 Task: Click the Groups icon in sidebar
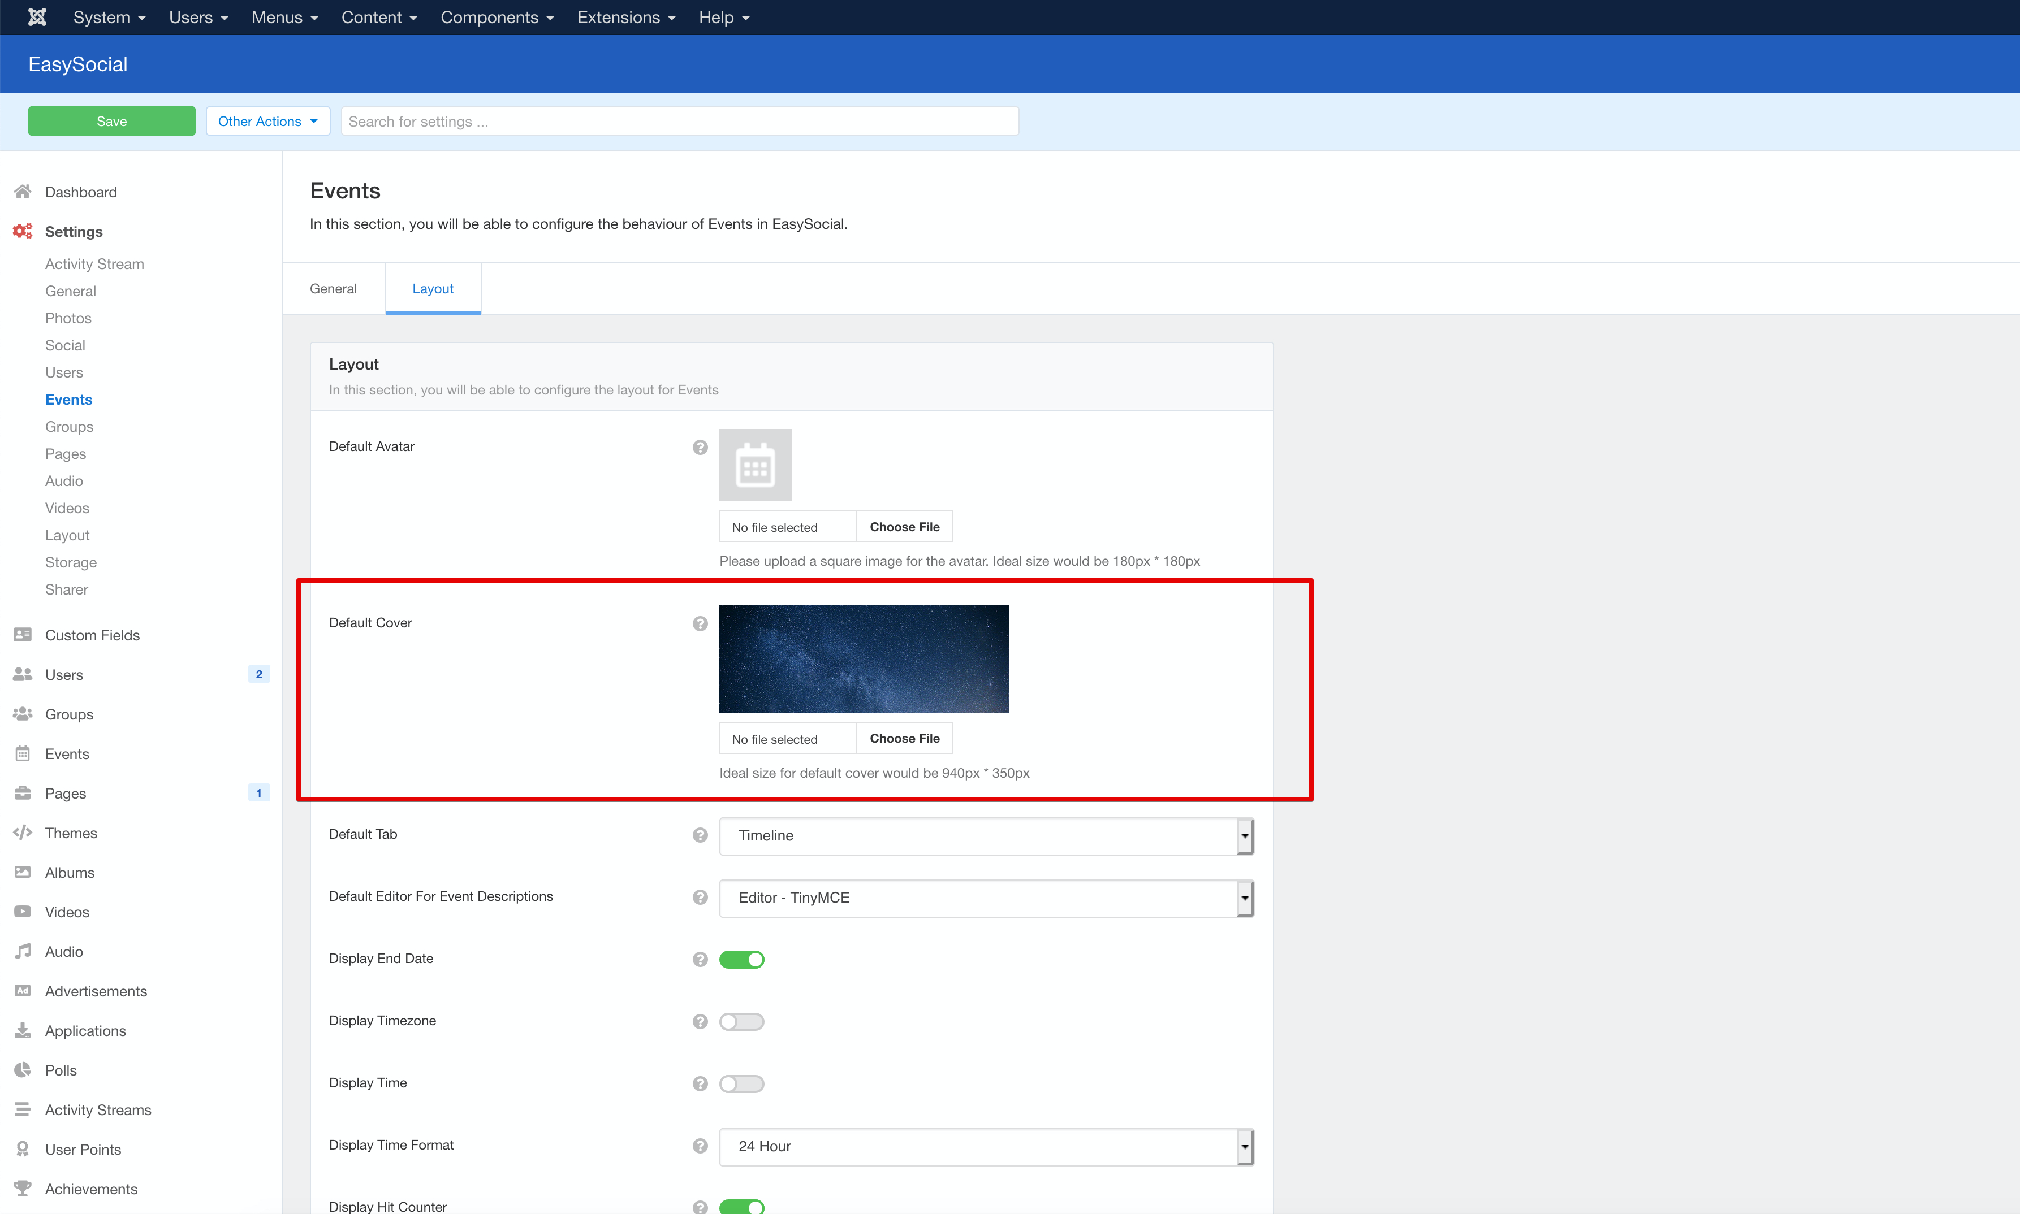23,714
